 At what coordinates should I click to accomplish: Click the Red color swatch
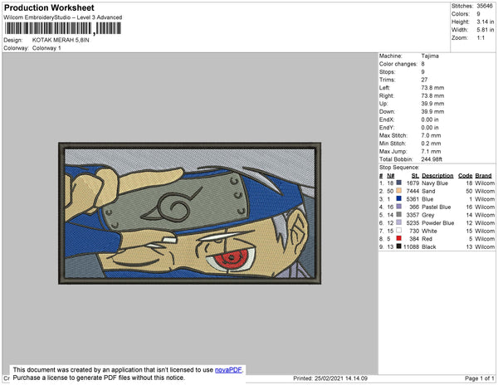pyautogui.click(x=399, y=238)
